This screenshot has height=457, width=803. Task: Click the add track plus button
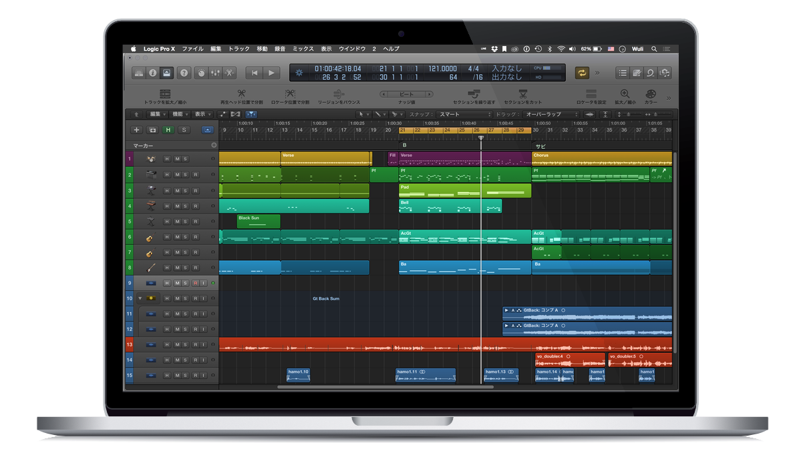click(x=137, y=130)
